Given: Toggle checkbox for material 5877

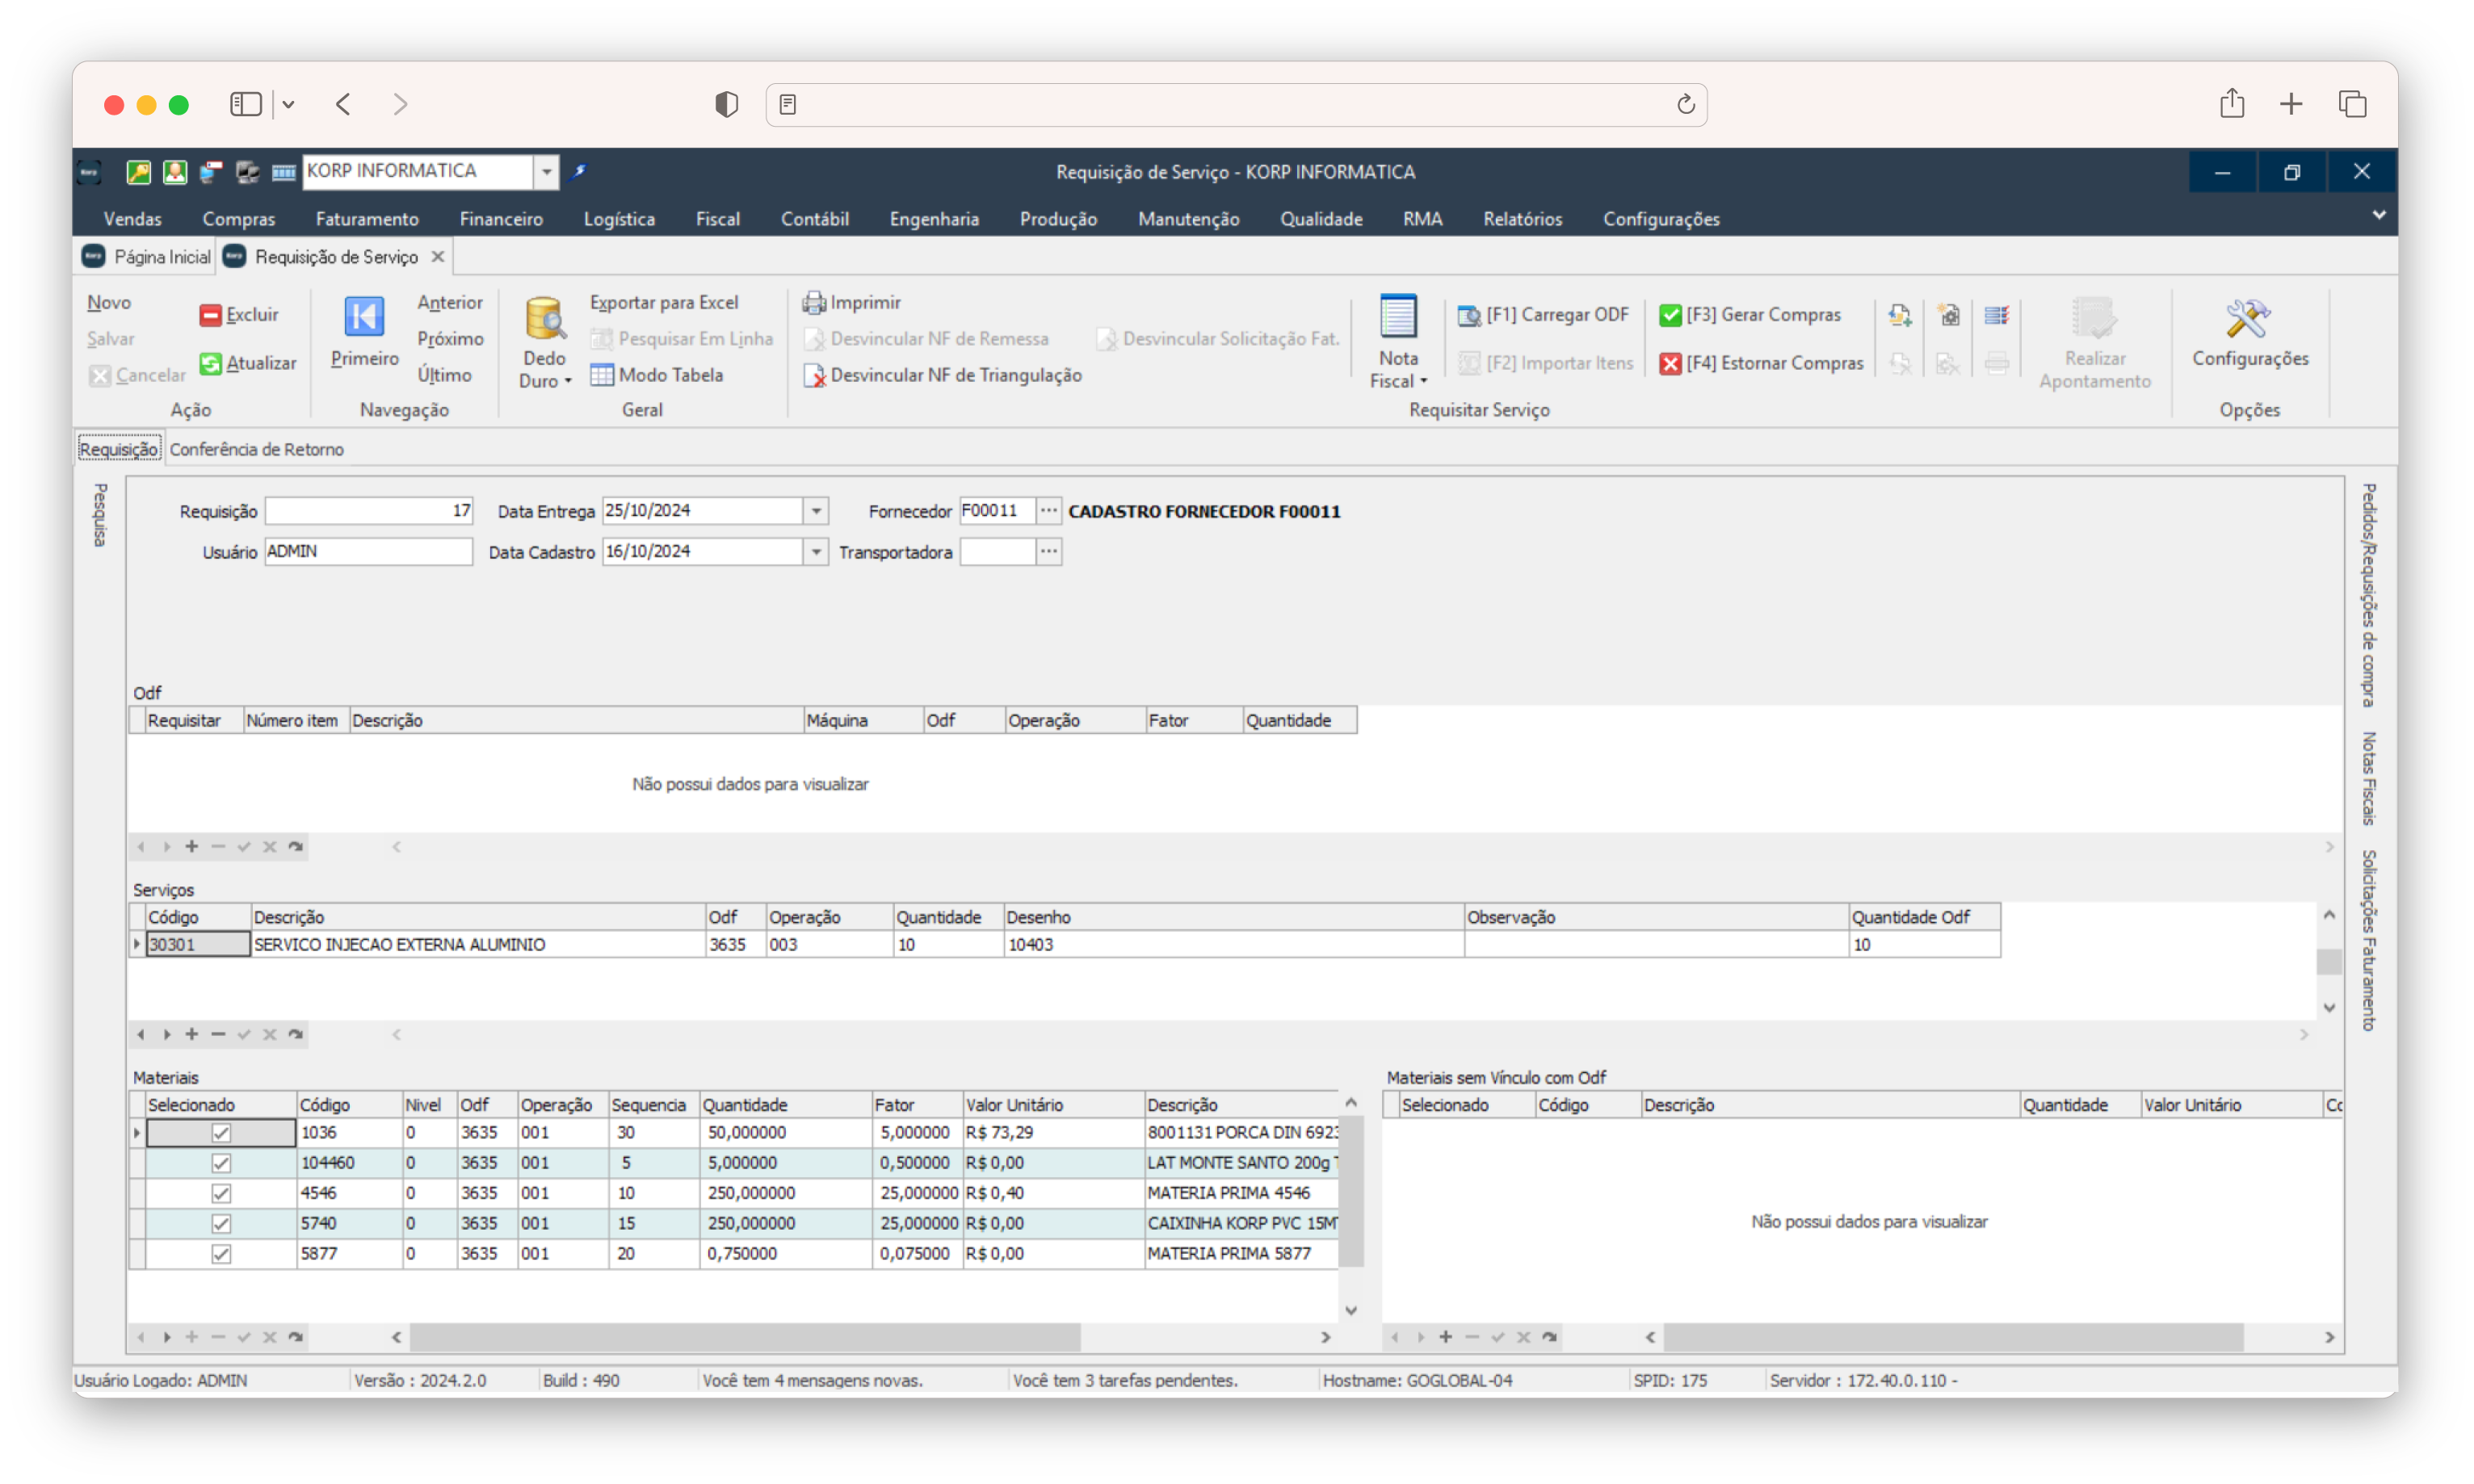Looking at the screenshot, I should [x=221, y=1254].
